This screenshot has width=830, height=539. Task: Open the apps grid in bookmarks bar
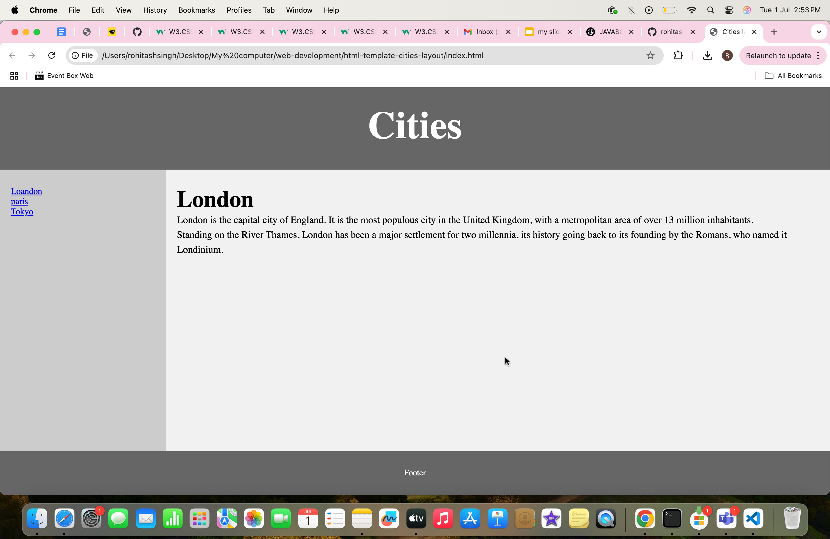click(x=14, y=76)
